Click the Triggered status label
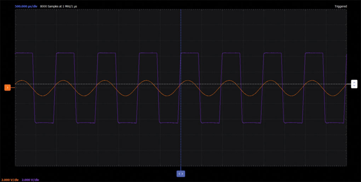 tap(340, 6)
